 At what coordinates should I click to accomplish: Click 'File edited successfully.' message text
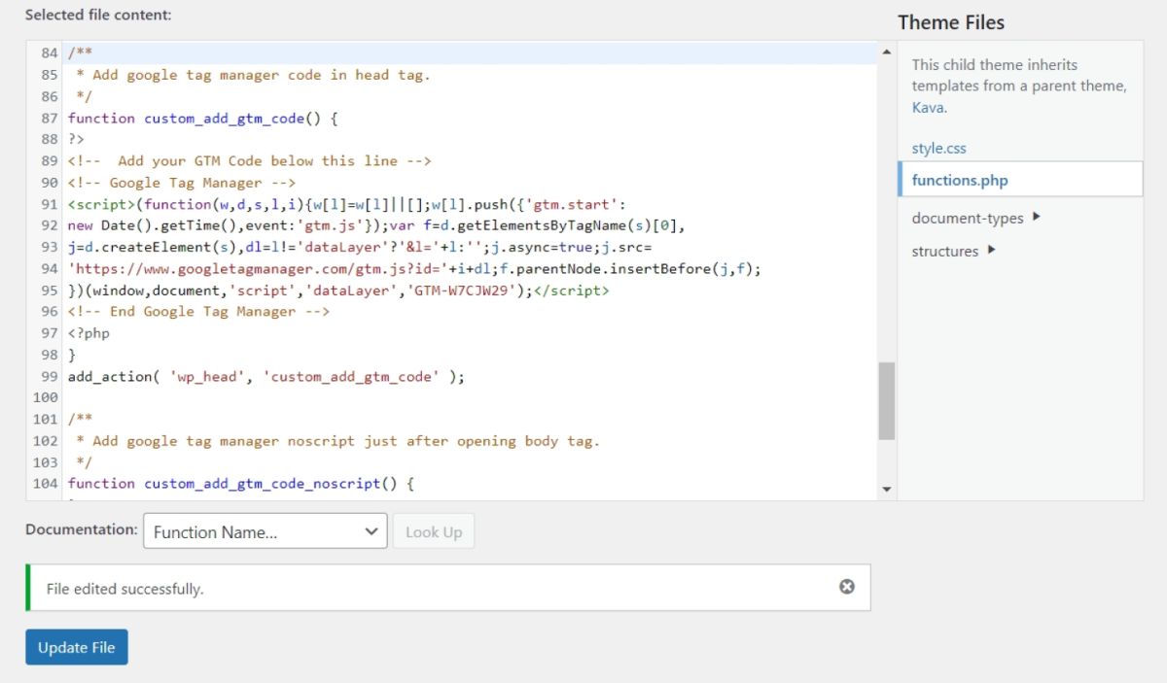point(125,589)
